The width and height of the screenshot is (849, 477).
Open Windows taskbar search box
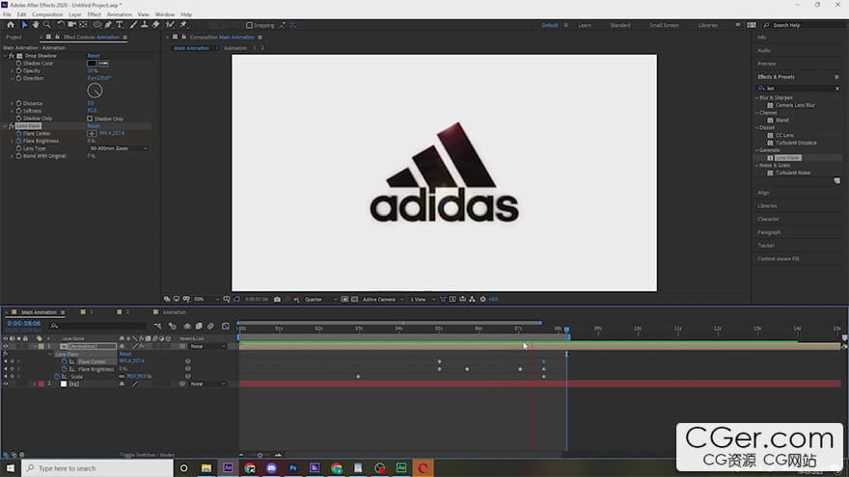[97, 468]
